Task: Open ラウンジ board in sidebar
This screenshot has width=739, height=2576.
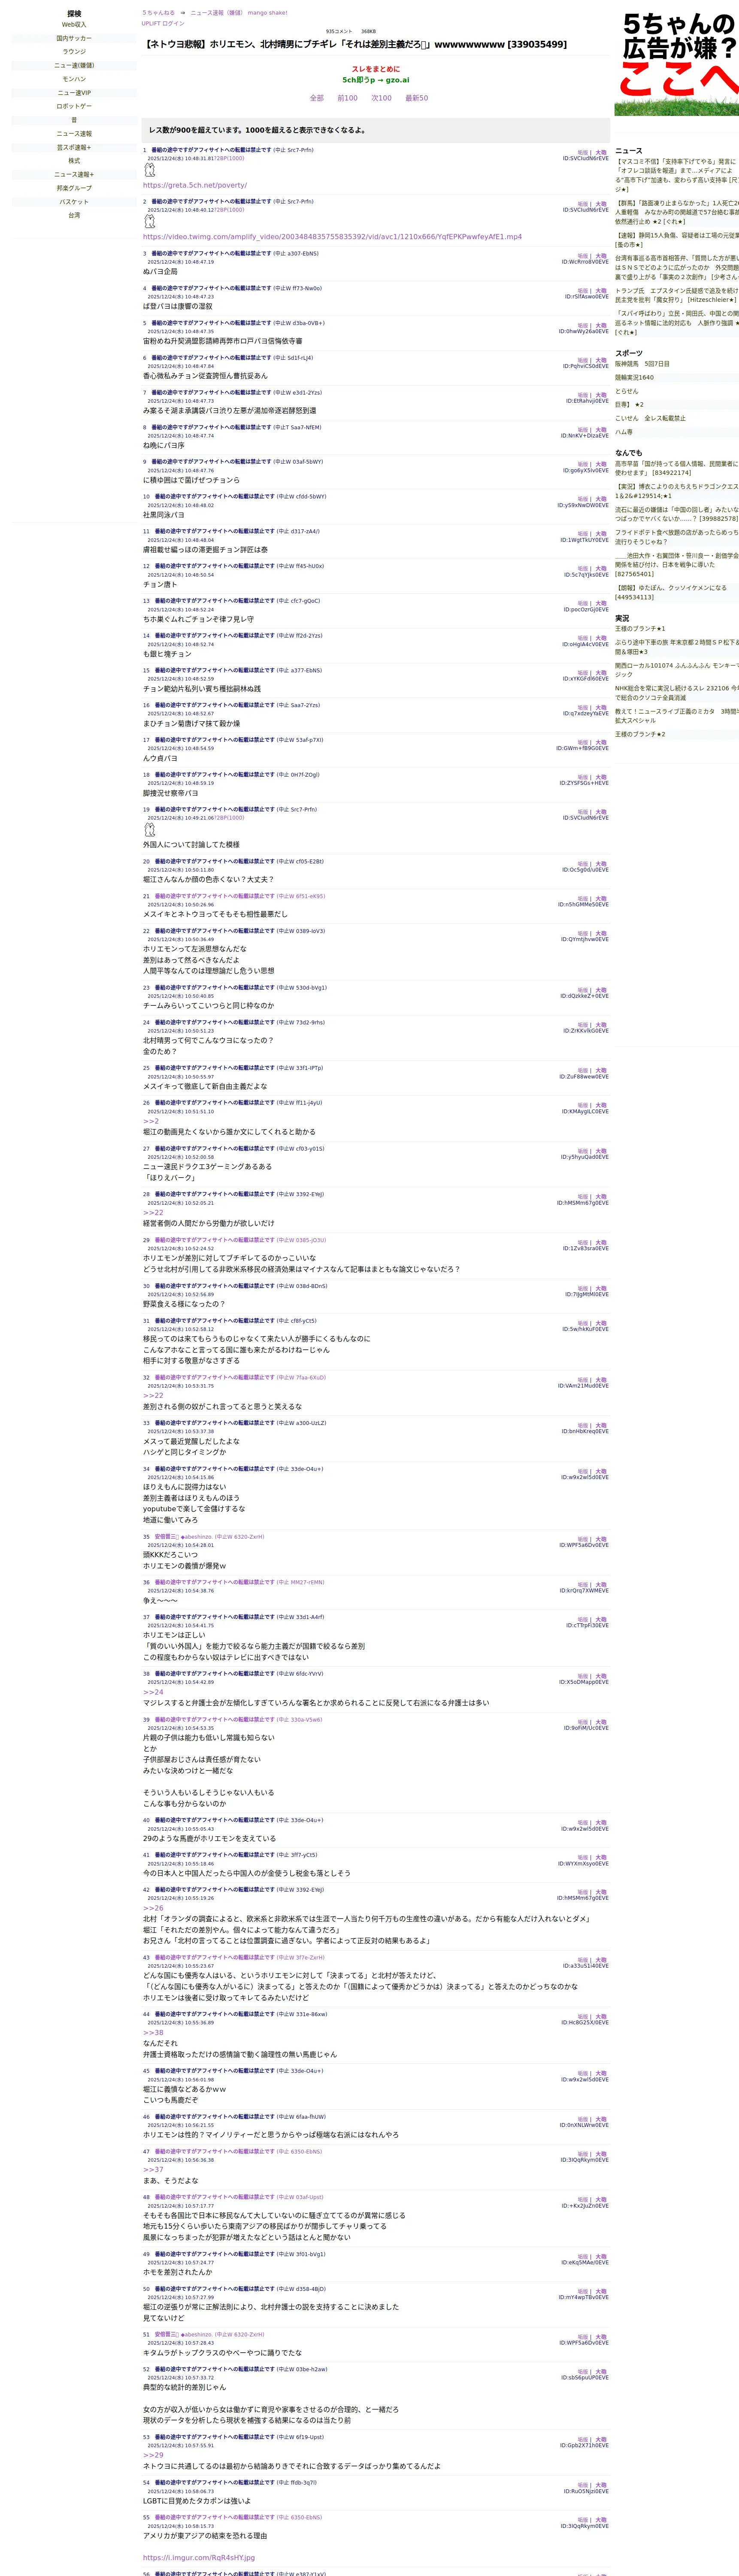Action: click(x=74, y=52)
